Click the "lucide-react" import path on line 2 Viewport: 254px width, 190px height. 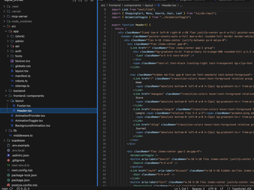click(x=204, y=13)
